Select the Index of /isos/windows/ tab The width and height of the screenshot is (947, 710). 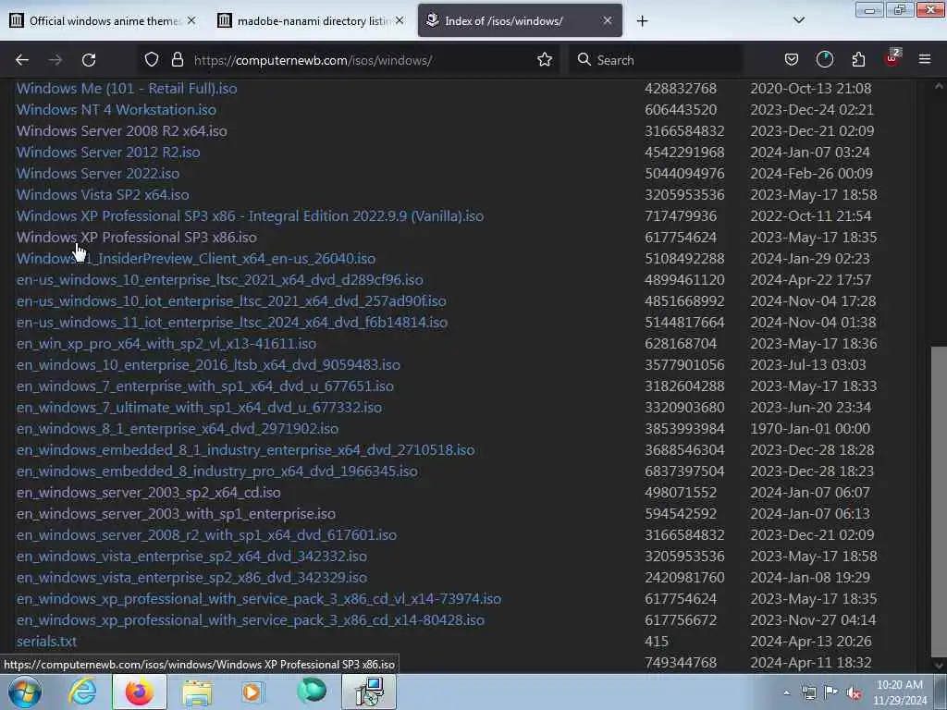point(520,20)
